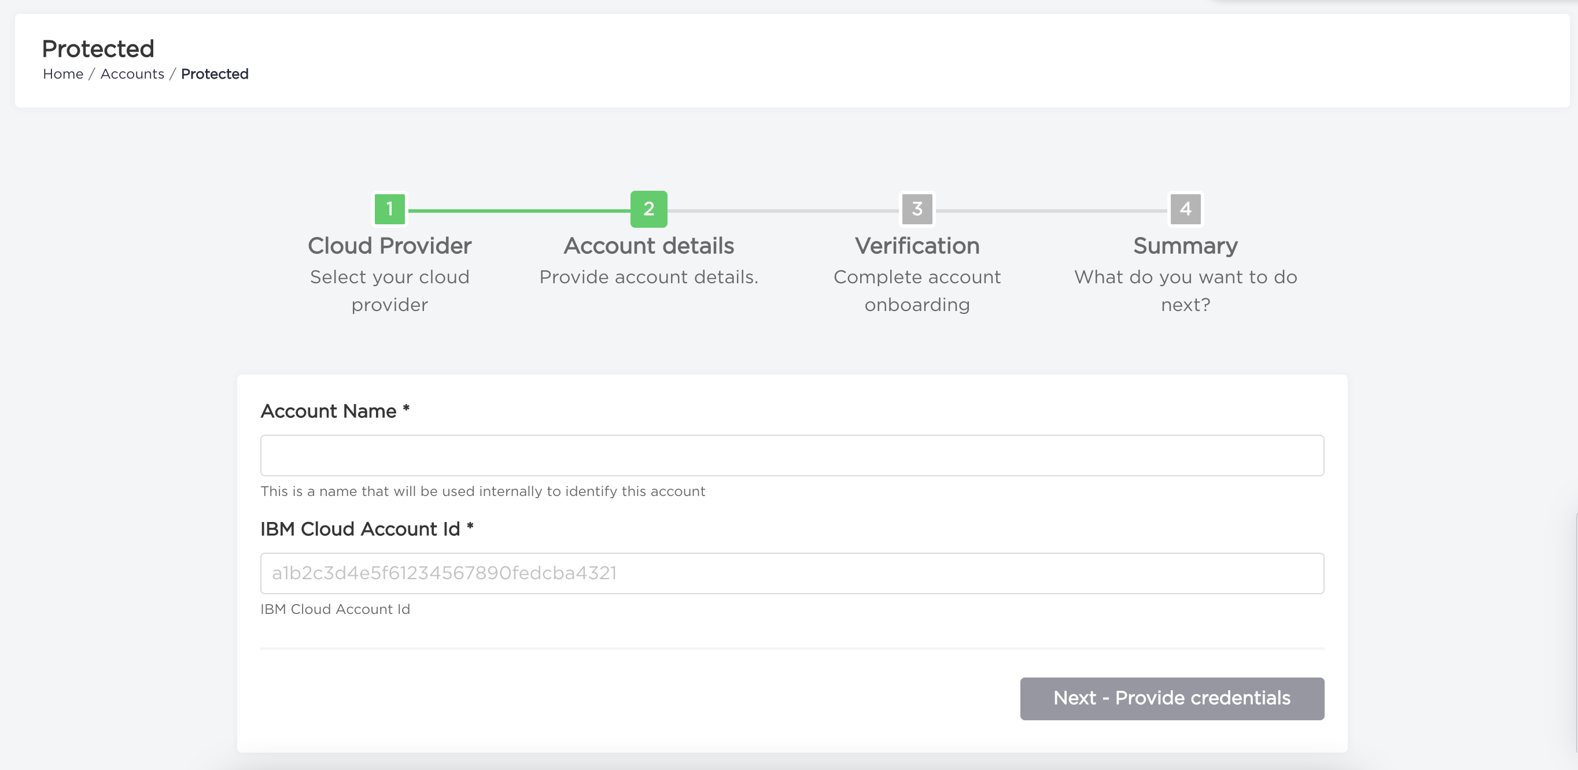Select the Protected breadcrumb entry
Screen dimensions: 1578x770
[215, 73]
